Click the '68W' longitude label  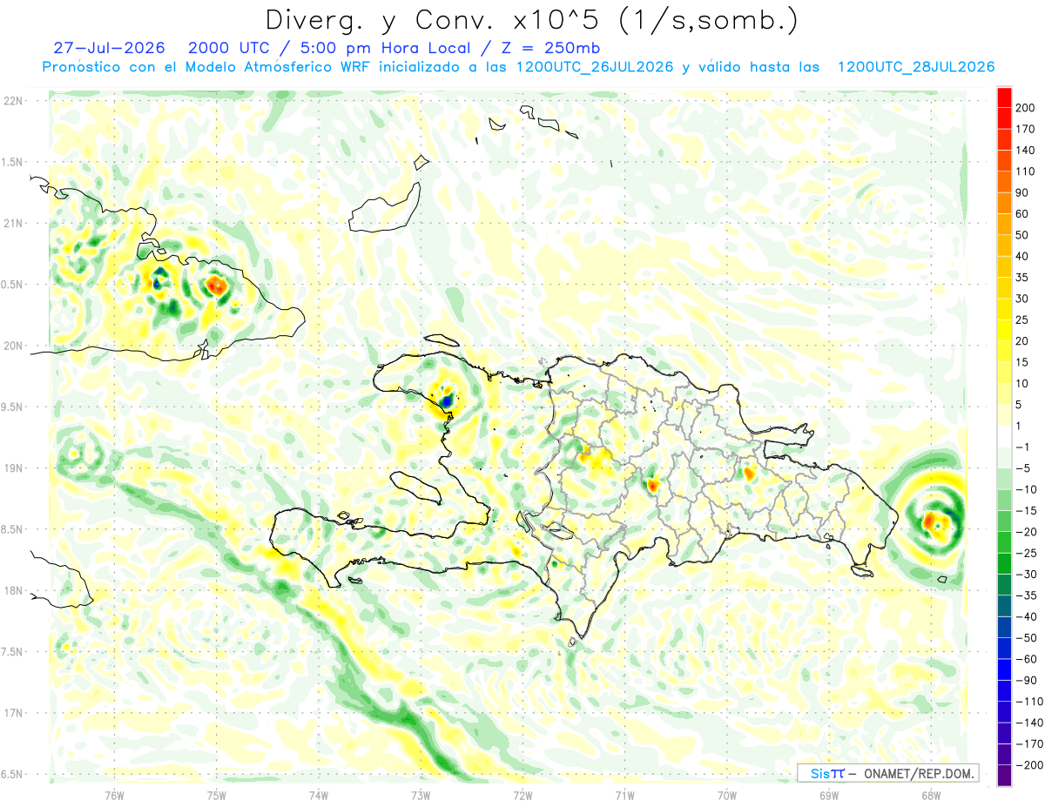click(930, 794)
